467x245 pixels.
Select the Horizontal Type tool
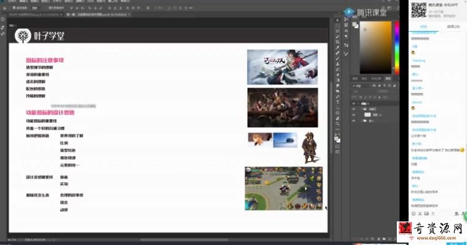(x=337, y=102)
